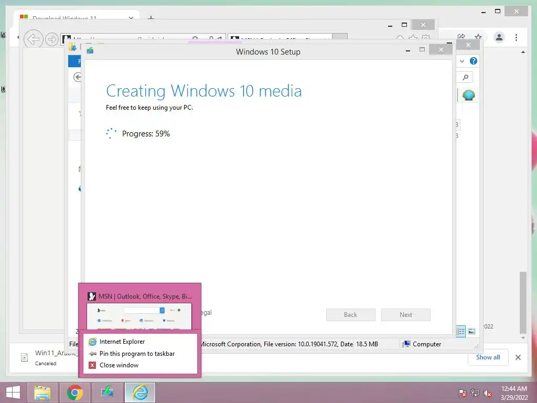Click the taskbar clock showing 12:44 AM
The image size is (537, 403).
514,389
